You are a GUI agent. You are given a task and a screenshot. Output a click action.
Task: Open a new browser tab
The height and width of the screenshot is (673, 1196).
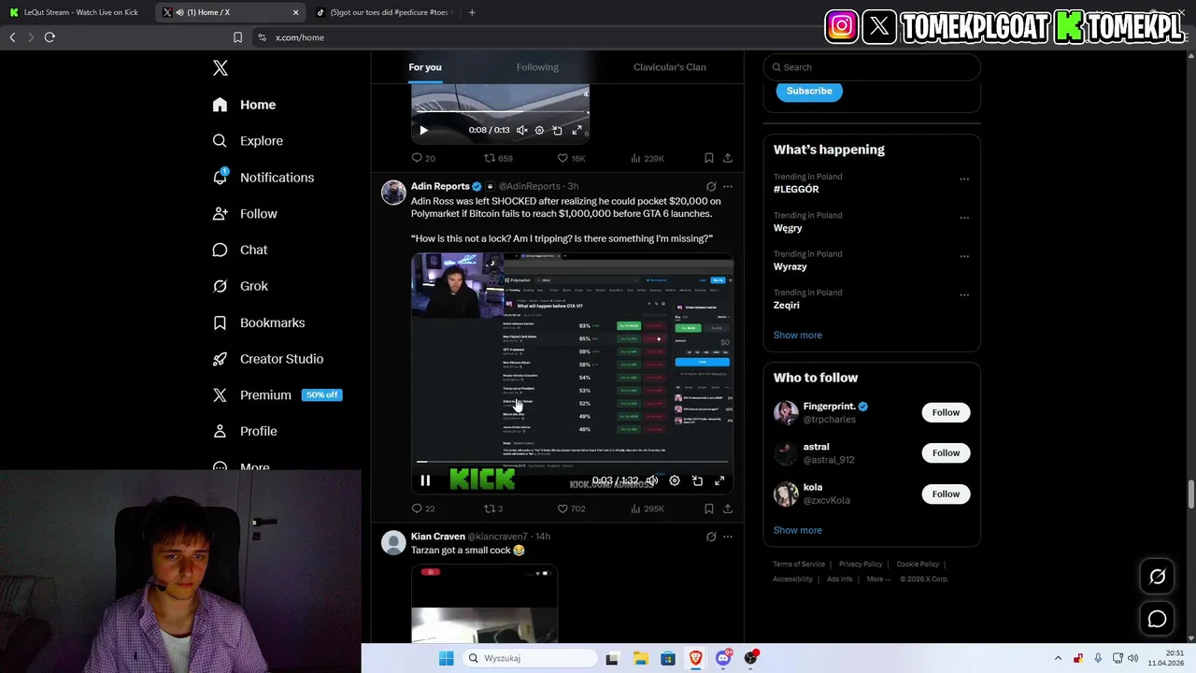[472, 12]
